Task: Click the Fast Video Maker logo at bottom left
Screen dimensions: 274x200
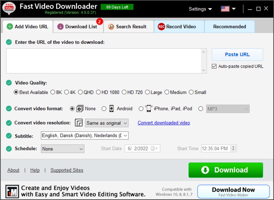Action: (x=12, y=191)
